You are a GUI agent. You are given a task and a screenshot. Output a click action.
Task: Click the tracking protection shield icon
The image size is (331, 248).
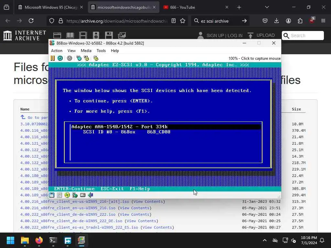52,21
